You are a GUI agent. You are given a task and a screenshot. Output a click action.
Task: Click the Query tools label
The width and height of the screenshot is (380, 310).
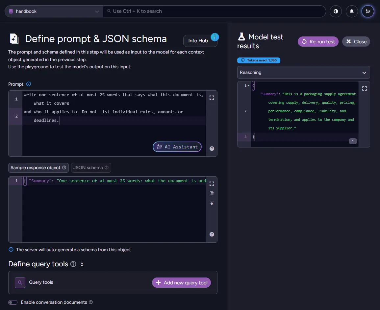tap(41, 282)
